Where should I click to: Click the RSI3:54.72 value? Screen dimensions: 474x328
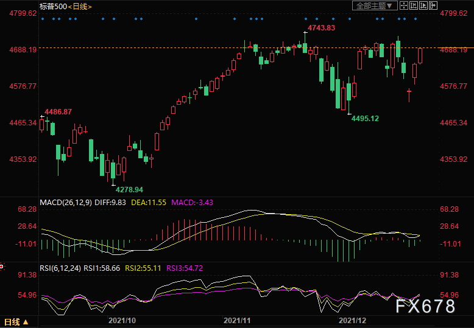point(185,268)
